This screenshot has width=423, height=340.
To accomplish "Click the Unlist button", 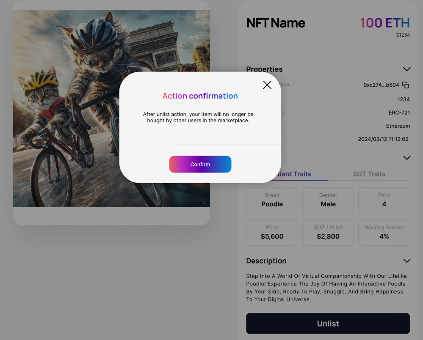I will click(x=328, y=324).
